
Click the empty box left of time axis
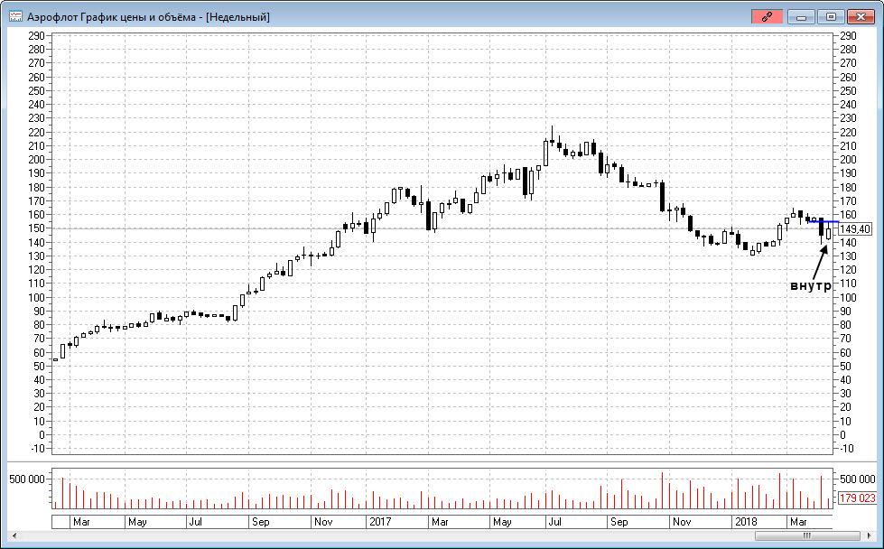click(x=60, y=522)
